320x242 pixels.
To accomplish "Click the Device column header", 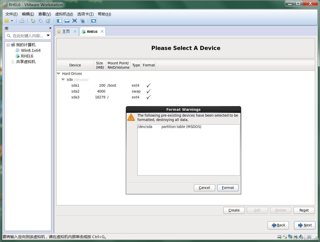I will (x=75, y=65).
